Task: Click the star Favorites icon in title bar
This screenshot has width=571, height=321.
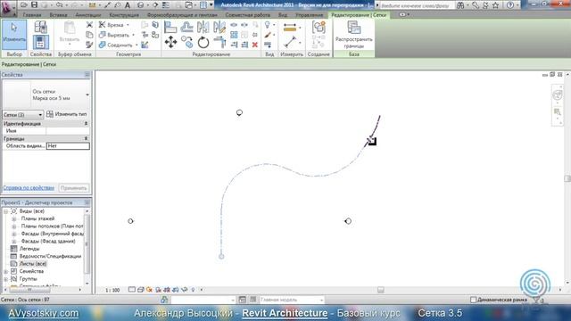Action: point(495,5)
